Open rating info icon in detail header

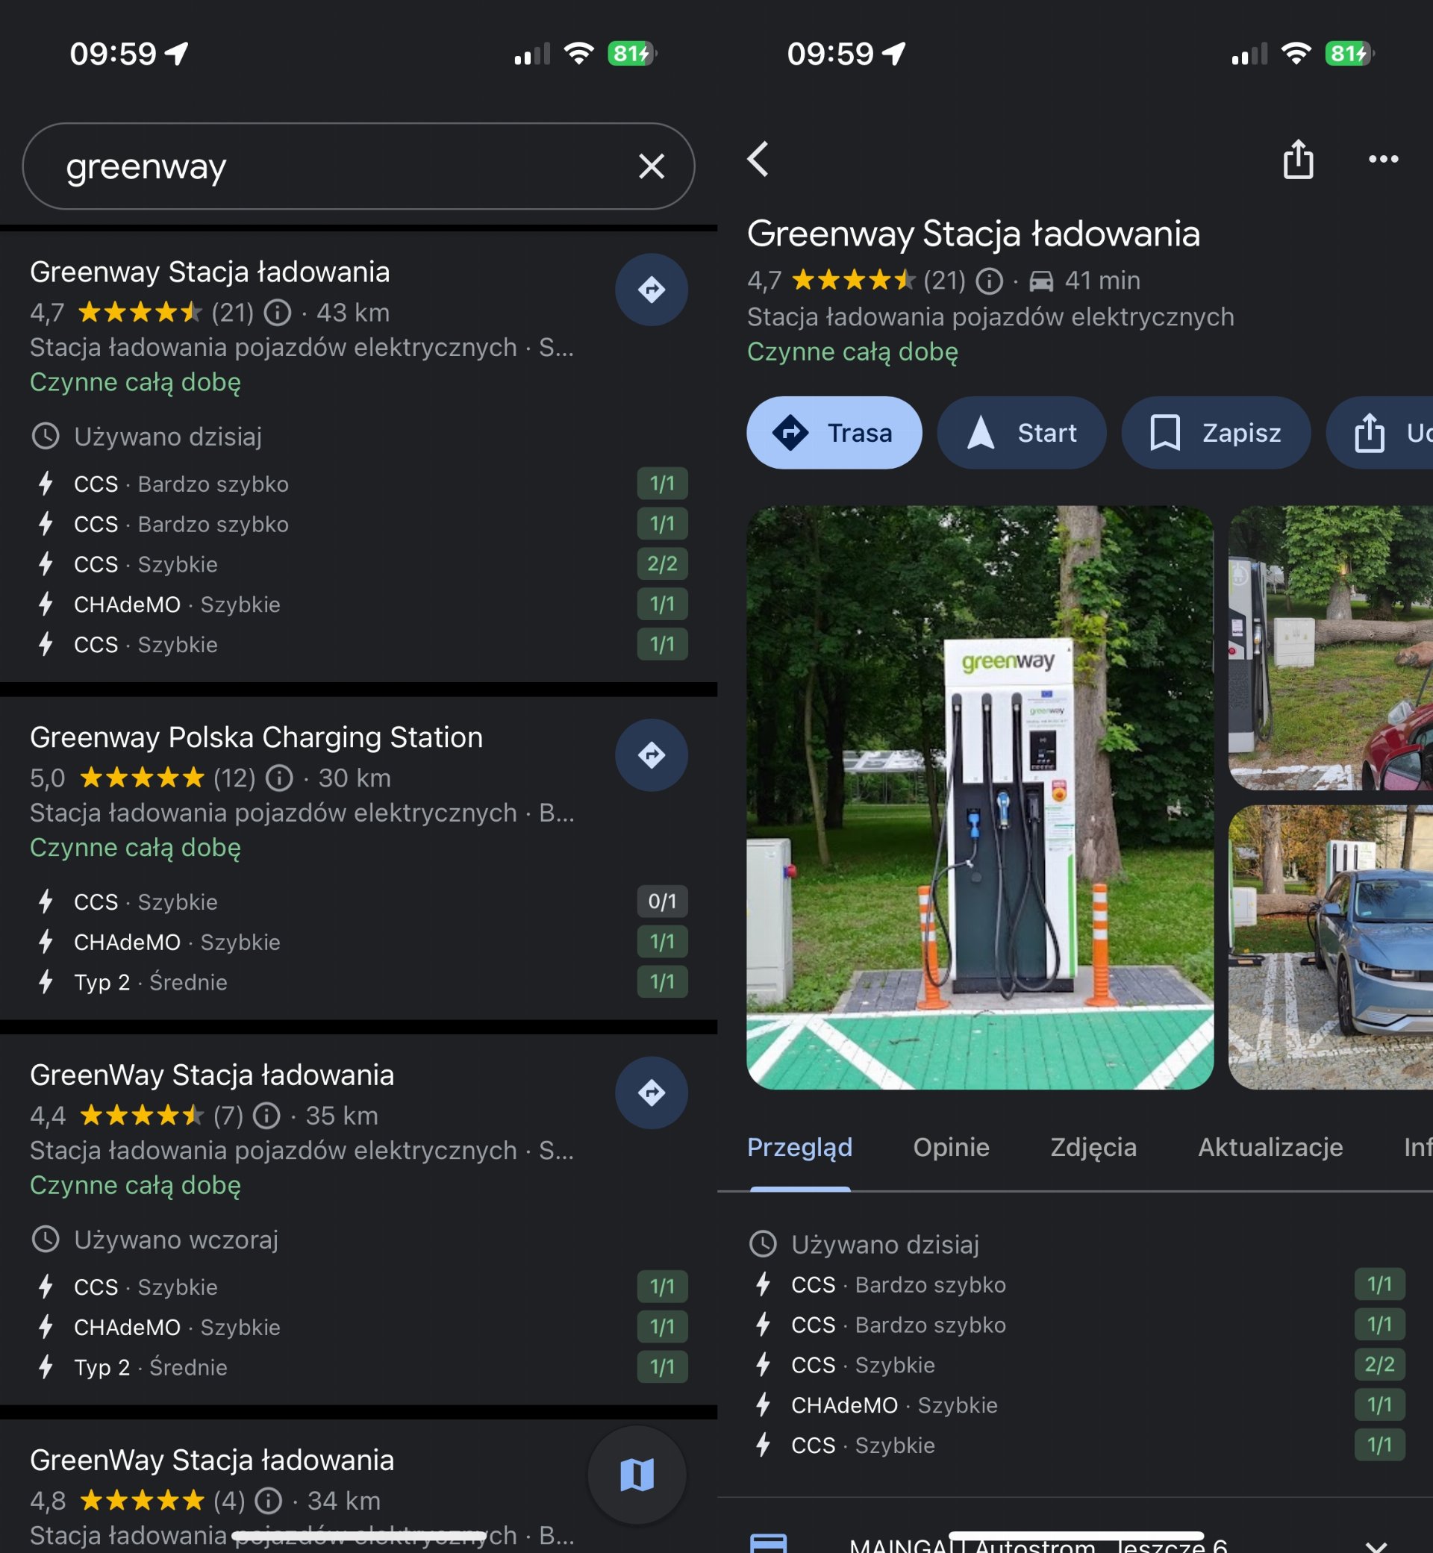(x=990, y=281)
